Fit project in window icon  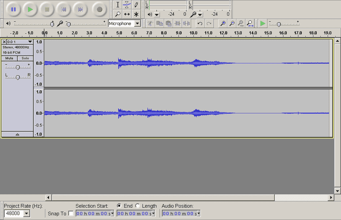coord(250,23)
